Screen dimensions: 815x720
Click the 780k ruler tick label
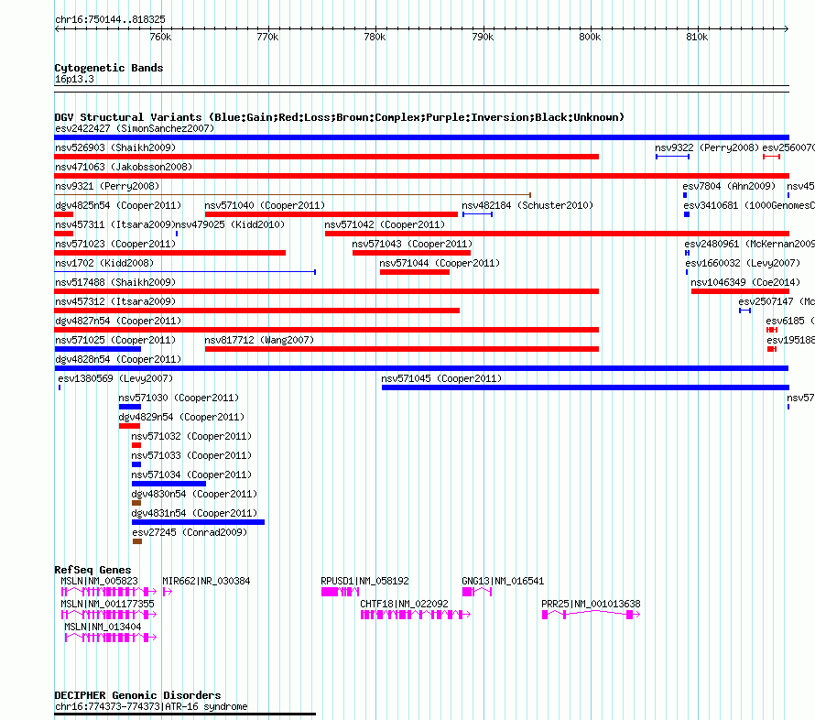375,37
